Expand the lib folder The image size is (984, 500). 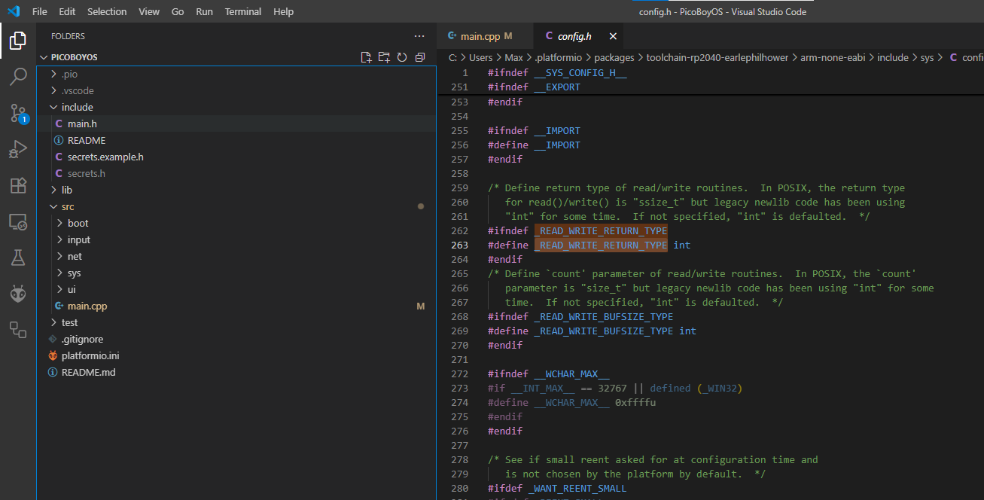(x=66, y=190)
